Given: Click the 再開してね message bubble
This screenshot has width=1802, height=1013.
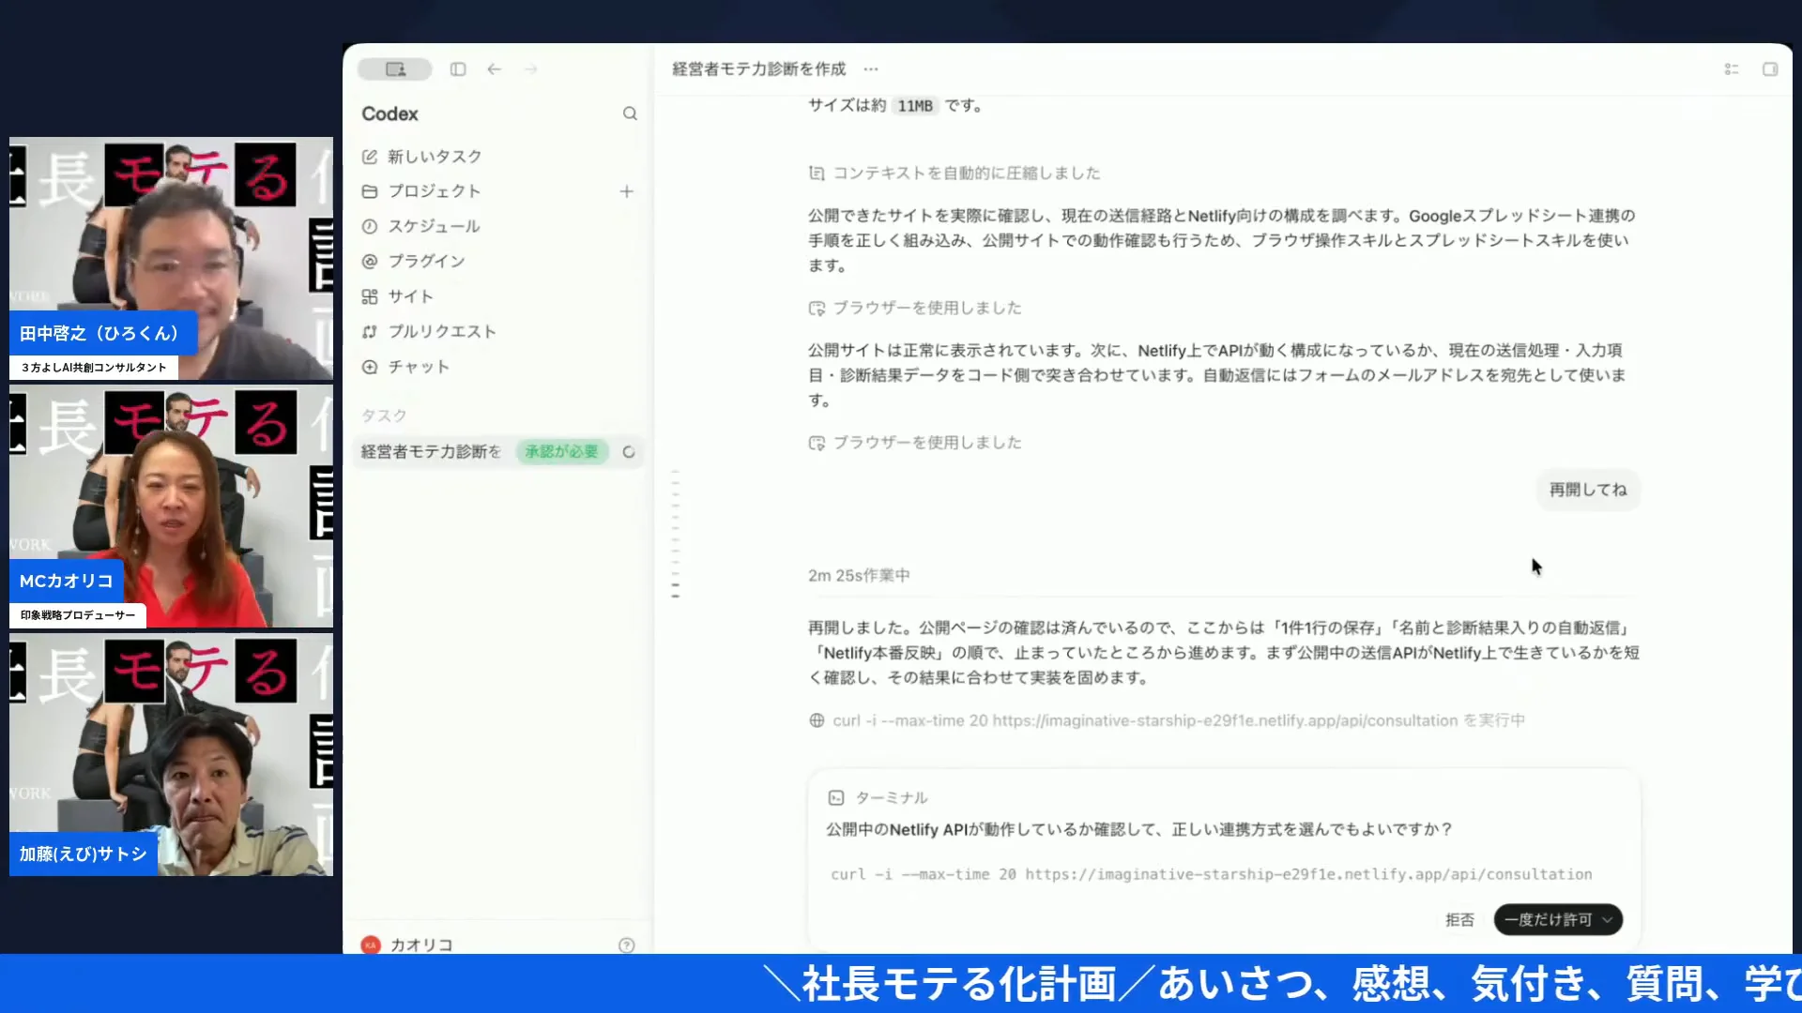Looking at the screenshot, I should [1588, 490].
